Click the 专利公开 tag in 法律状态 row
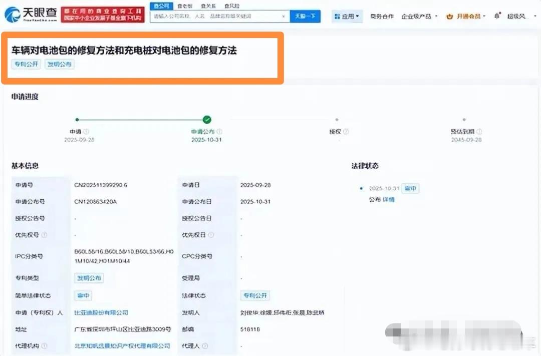Screen dimensions: 541x356 pos(255,295)
